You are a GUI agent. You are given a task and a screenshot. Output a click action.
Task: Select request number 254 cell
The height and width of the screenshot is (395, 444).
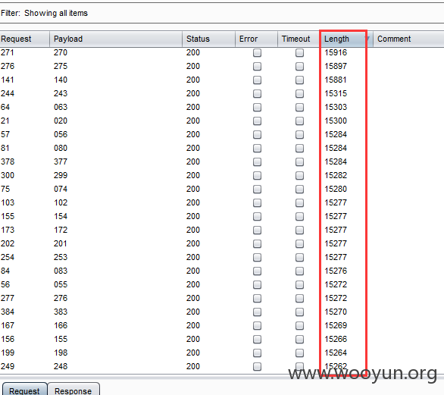point(8,257)
